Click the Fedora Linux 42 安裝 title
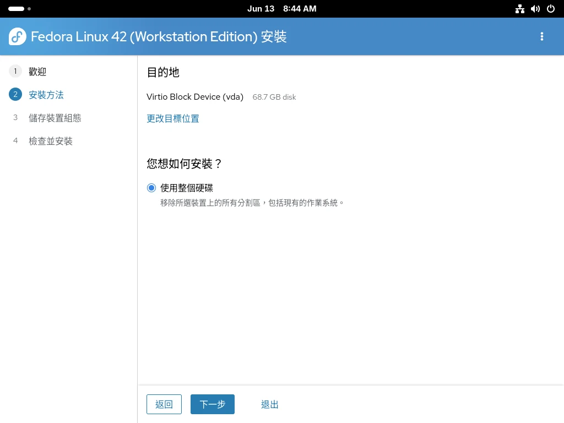This screenshot has width=564, height=423. point(159,36)
